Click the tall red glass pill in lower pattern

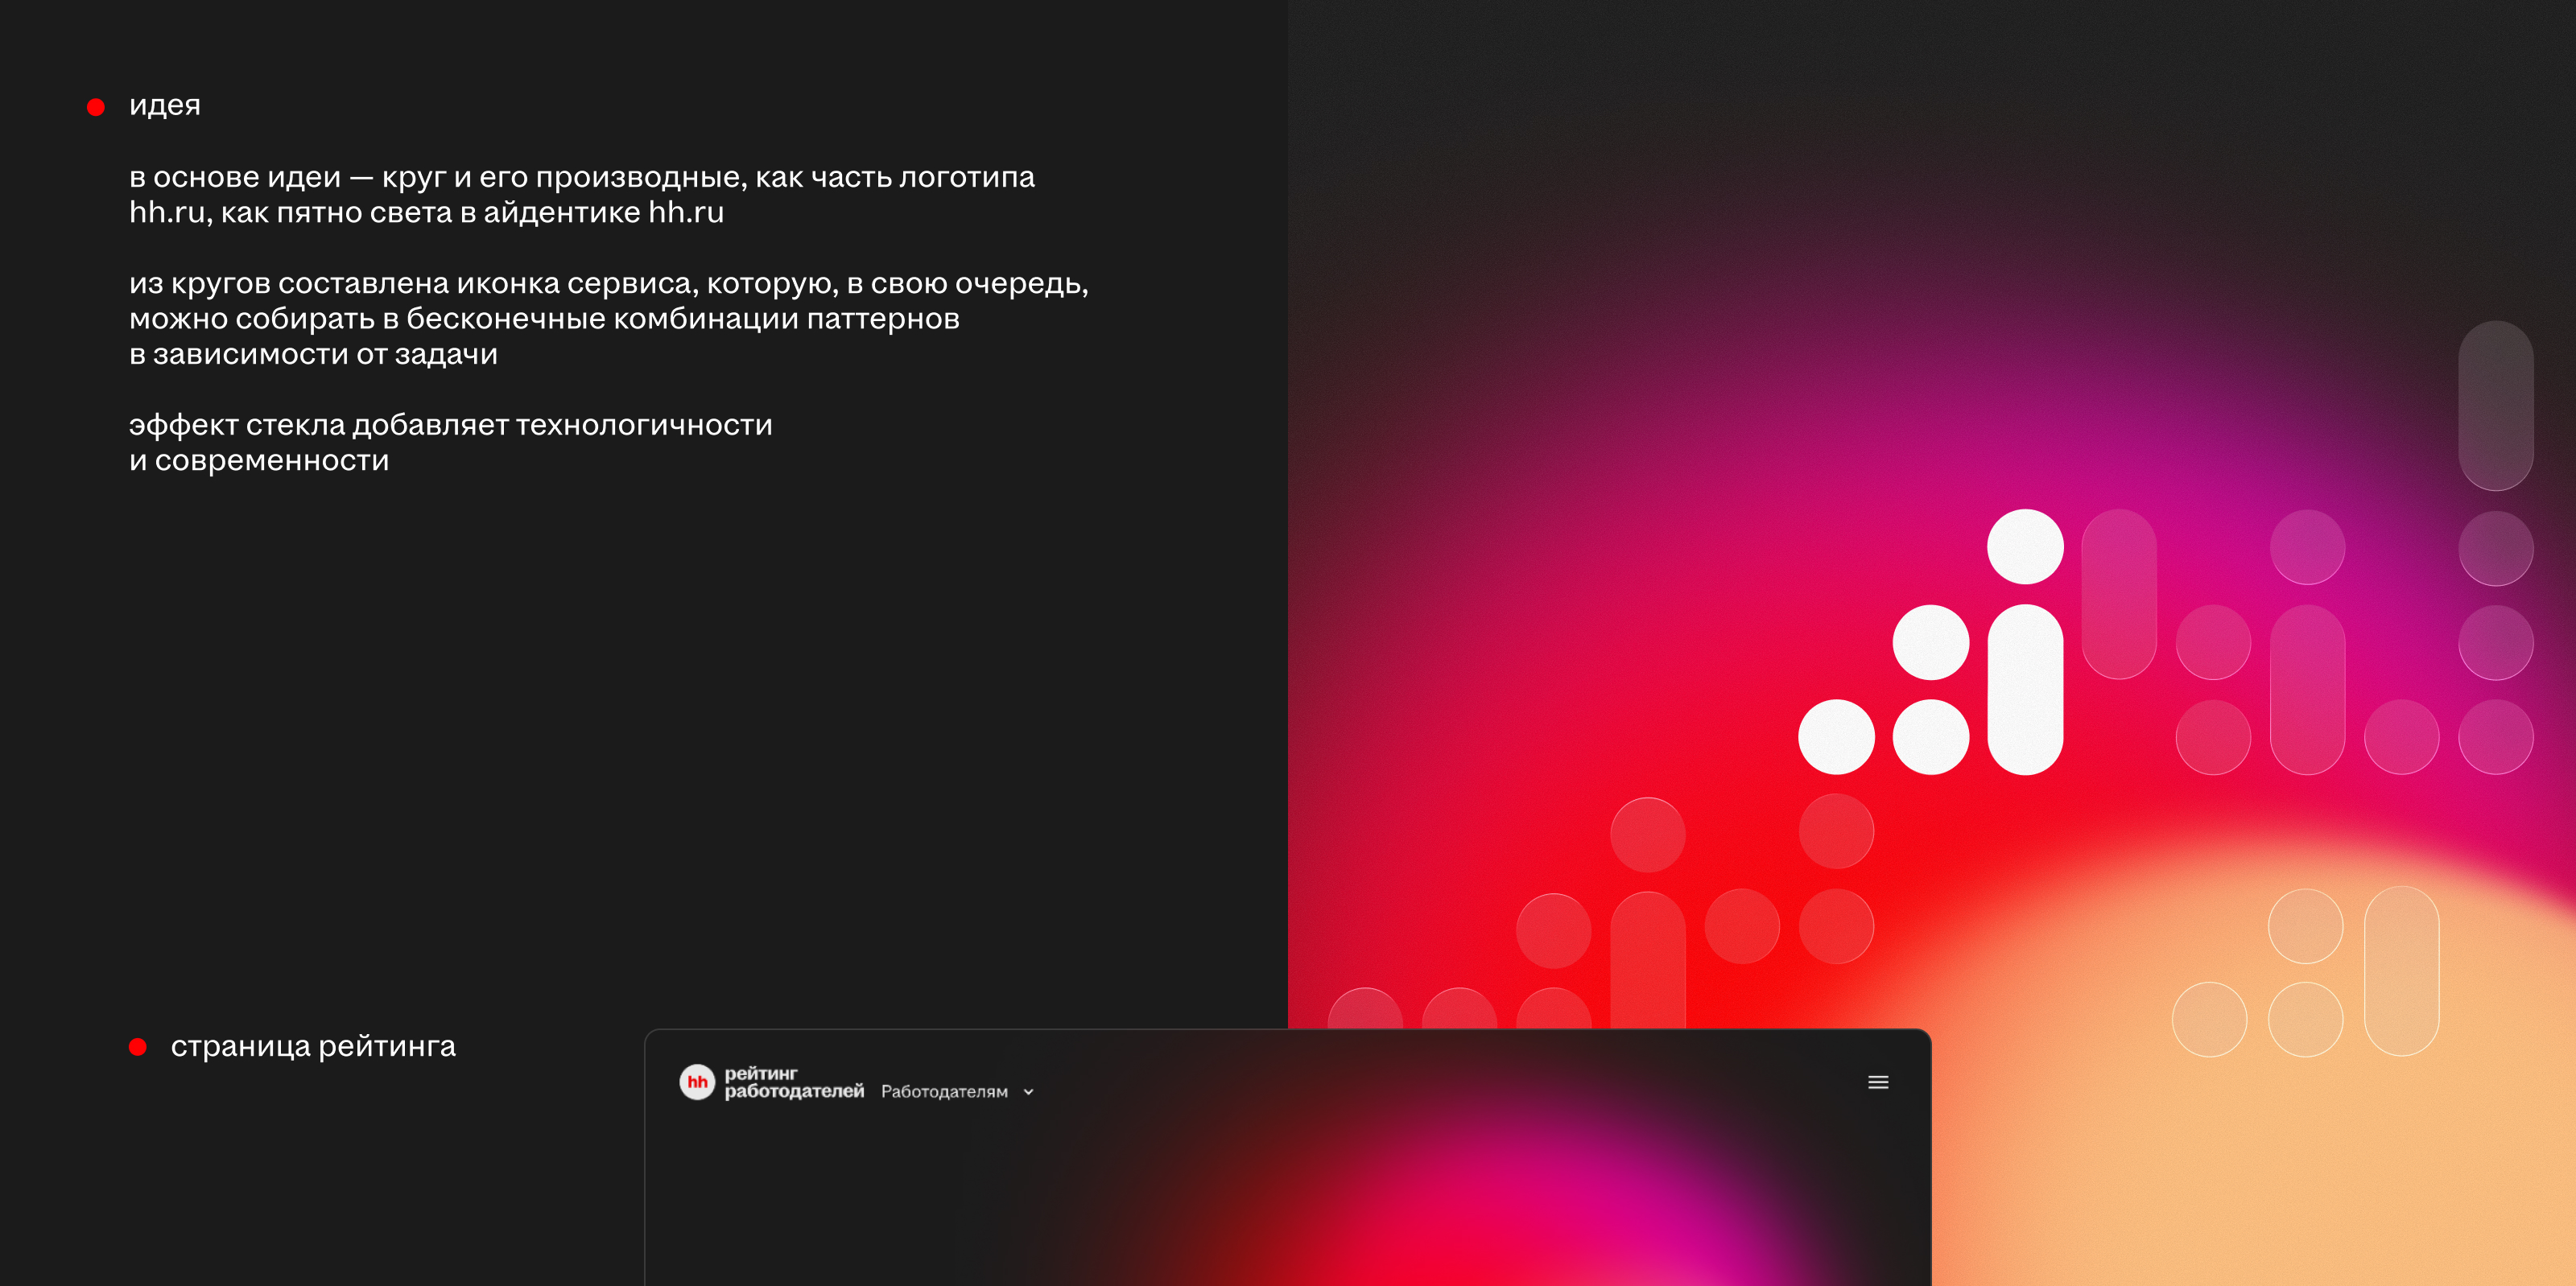point(1648,960)
